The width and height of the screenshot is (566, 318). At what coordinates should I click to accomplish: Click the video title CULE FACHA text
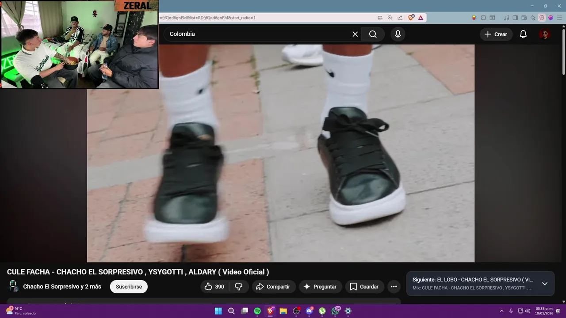[x=138, y=272]
